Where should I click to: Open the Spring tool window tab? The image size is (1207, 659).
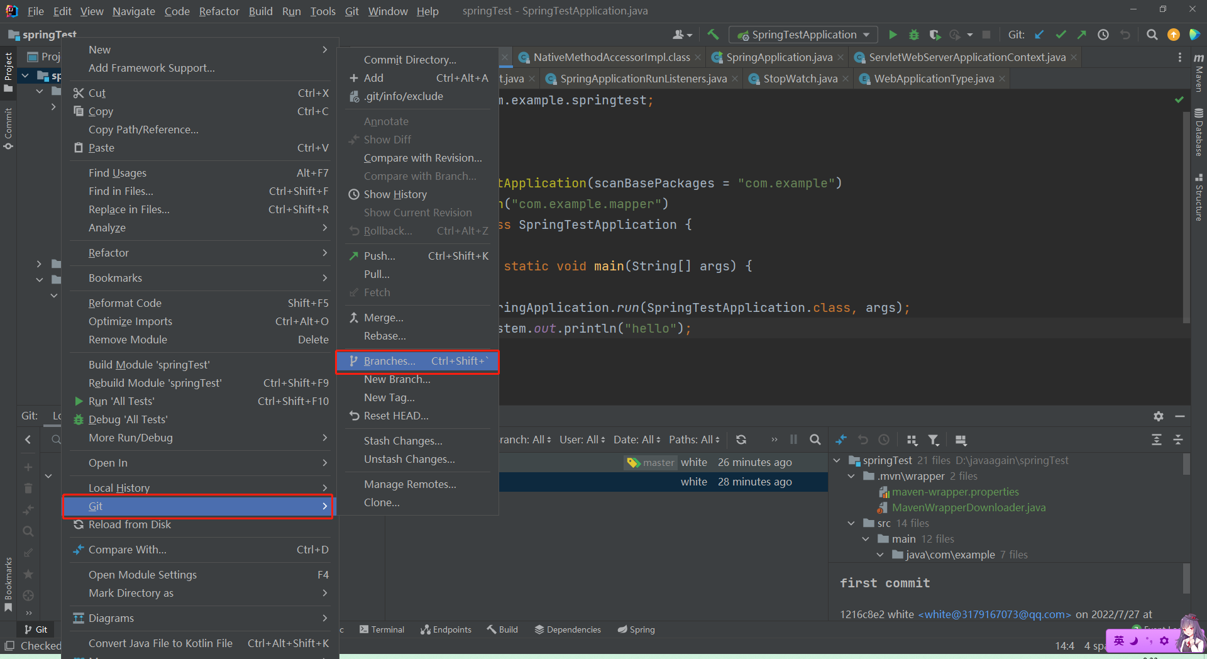point(636,629)
